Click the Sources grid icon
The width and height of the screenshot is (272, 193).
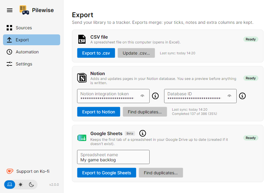tap(9, 28)
